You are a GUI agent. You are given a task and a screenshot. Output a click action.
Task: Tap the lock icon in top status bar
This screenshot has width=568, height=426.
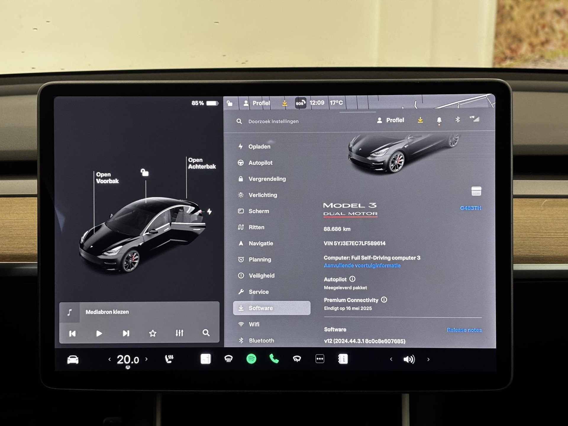(x=230, y=103)
